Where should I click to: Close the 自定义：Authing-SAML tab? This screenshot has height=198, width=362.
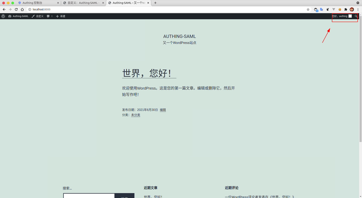[x=103, y=3]
